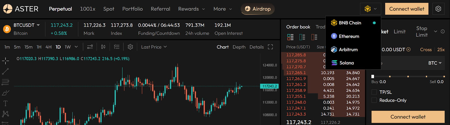The image size is (450, 125).
Task: Toggle fullscreen chart icon
Action: 270,47
